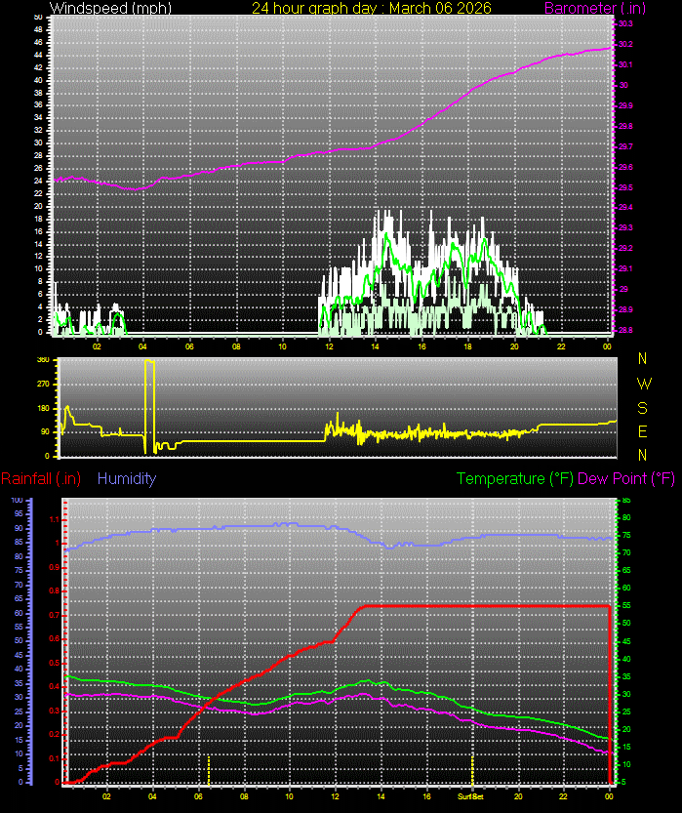Click hour 22 on the windspeed time axis
The width and height of the screenshot is (682, 813).
[x=561, y=346]
